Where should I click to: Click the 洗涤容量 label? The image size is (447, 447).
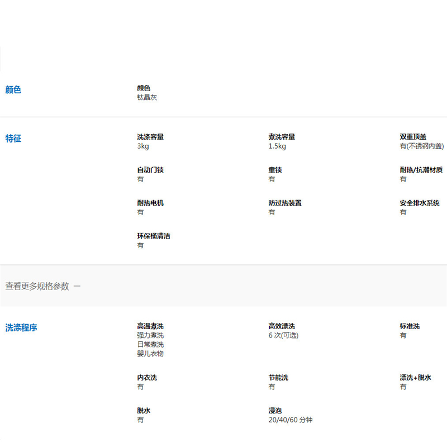(150, 137)
